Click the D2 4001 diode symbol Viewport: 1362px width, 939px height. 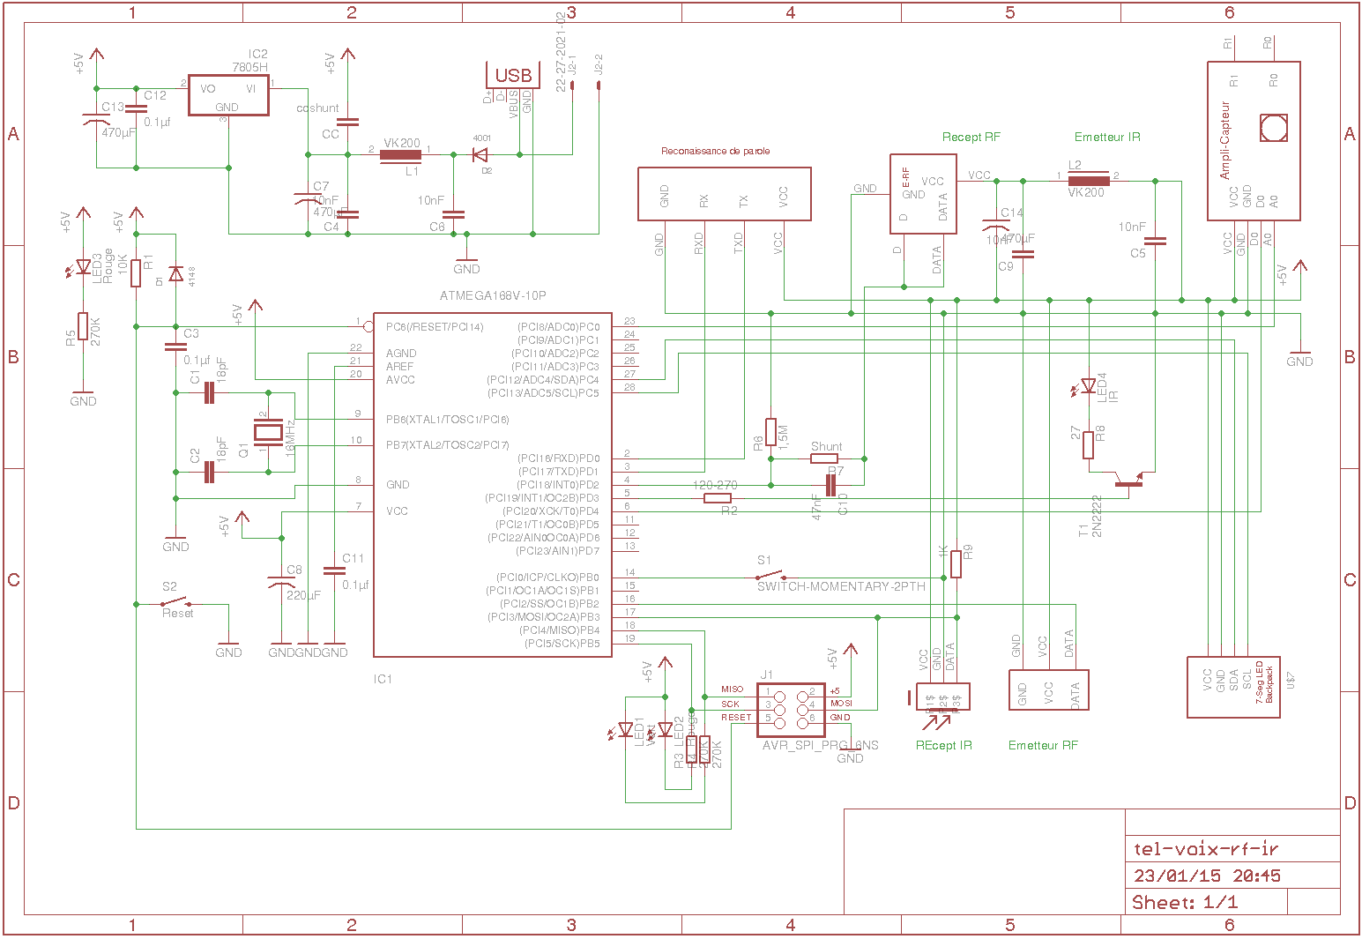tap(480, 155)
